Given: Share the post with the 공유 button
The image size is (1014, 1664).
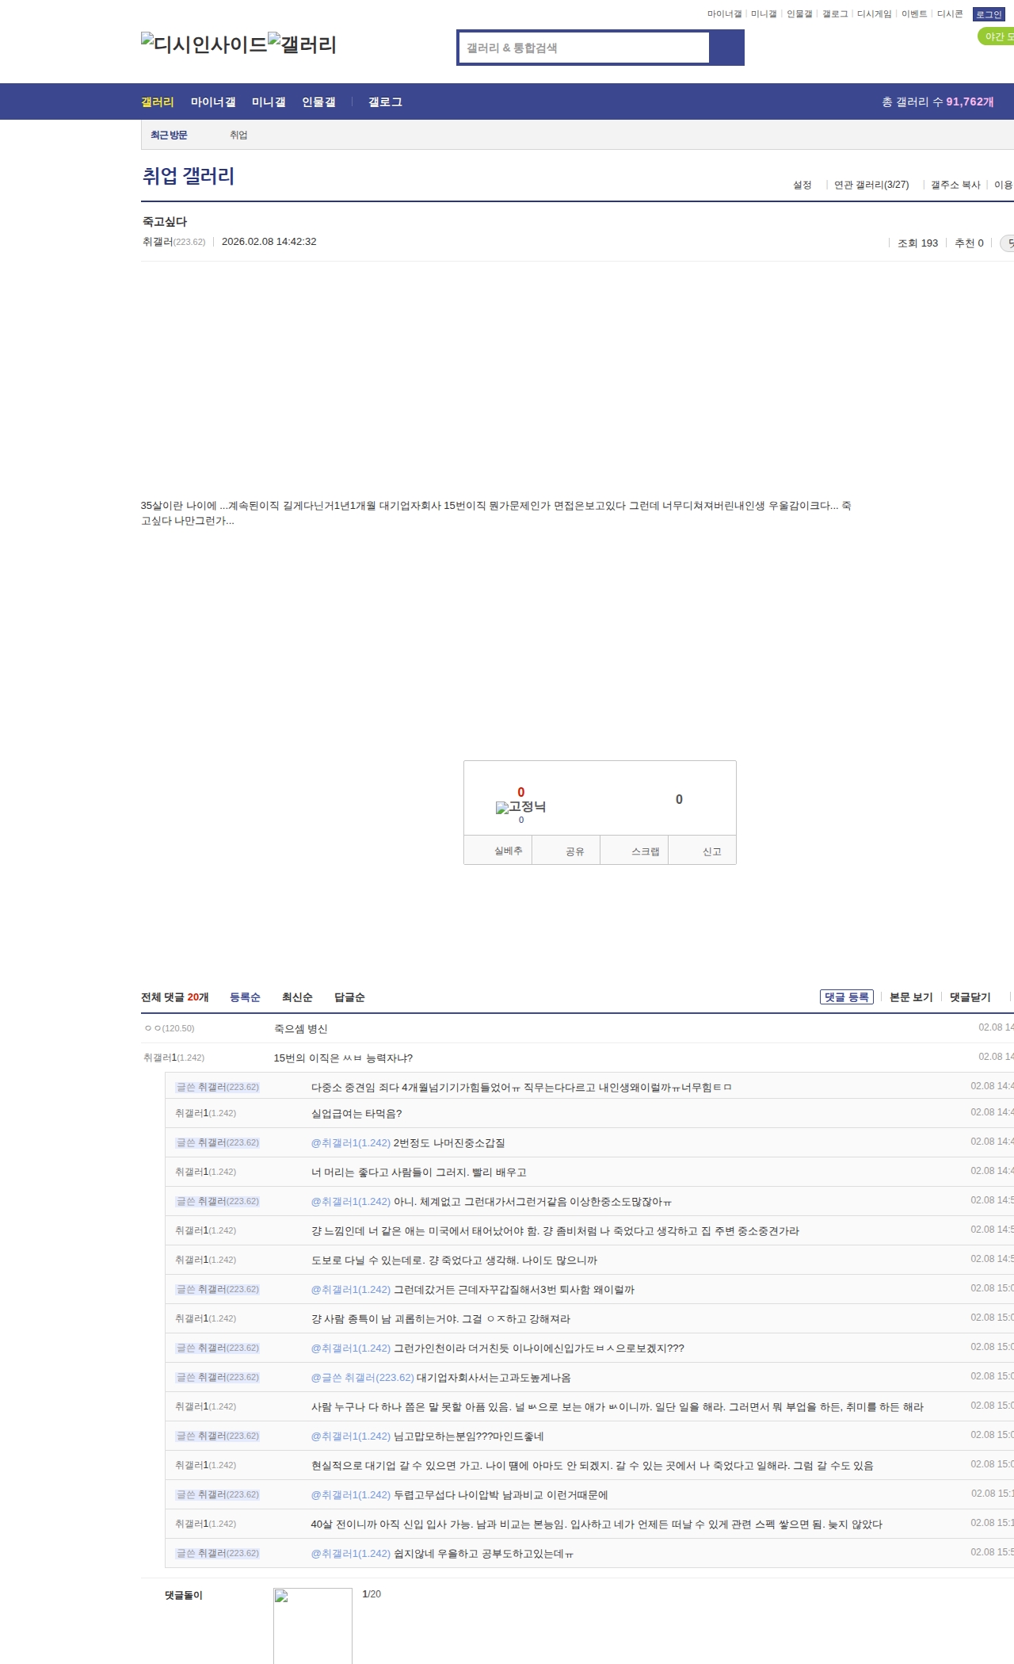Looking at the screenshot, I should click(574, 851).
